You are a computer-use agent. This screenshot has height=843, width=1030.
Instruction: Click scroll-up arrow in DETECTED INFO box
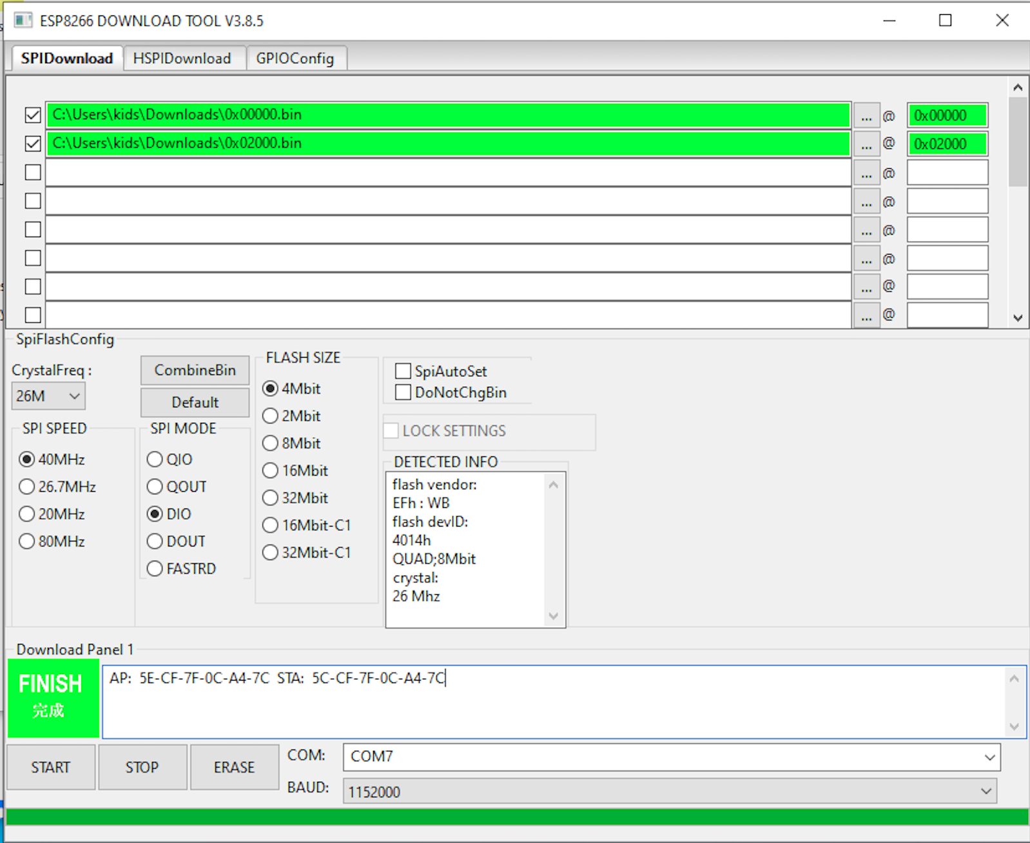click(554, 485)
